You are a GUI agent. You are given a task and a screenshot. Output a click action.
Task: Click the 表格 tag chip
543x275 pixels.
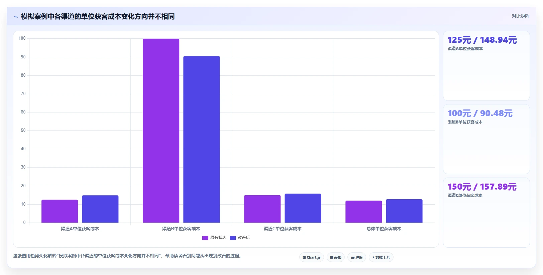point(336,257)
